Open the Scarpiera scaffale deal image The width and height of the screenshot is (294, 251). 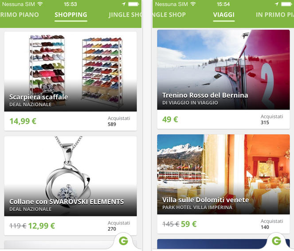71,71
